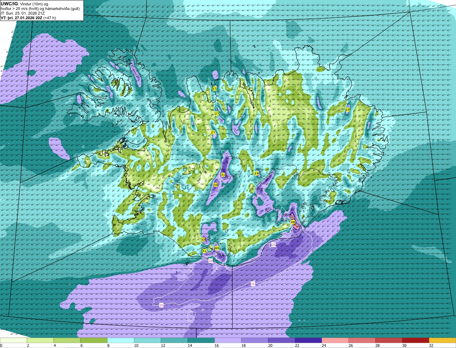The width and height of the screenshot is (456, 348).
Task: Select the 0–2 m/s legend color
Action: pos(13,340)
